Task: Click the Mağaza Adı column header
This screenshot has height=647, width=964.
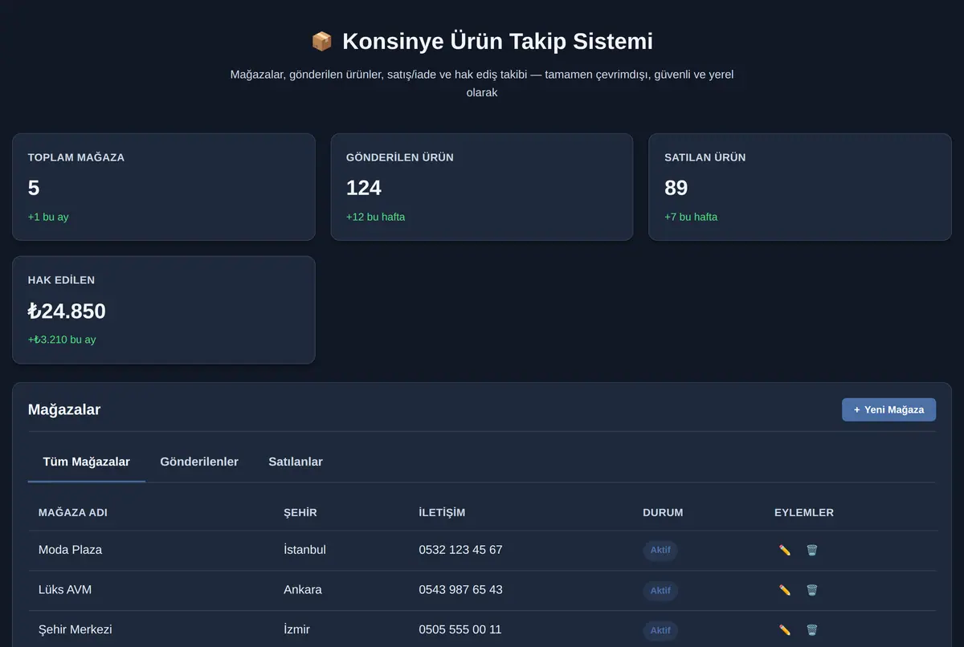Action: 73,512
